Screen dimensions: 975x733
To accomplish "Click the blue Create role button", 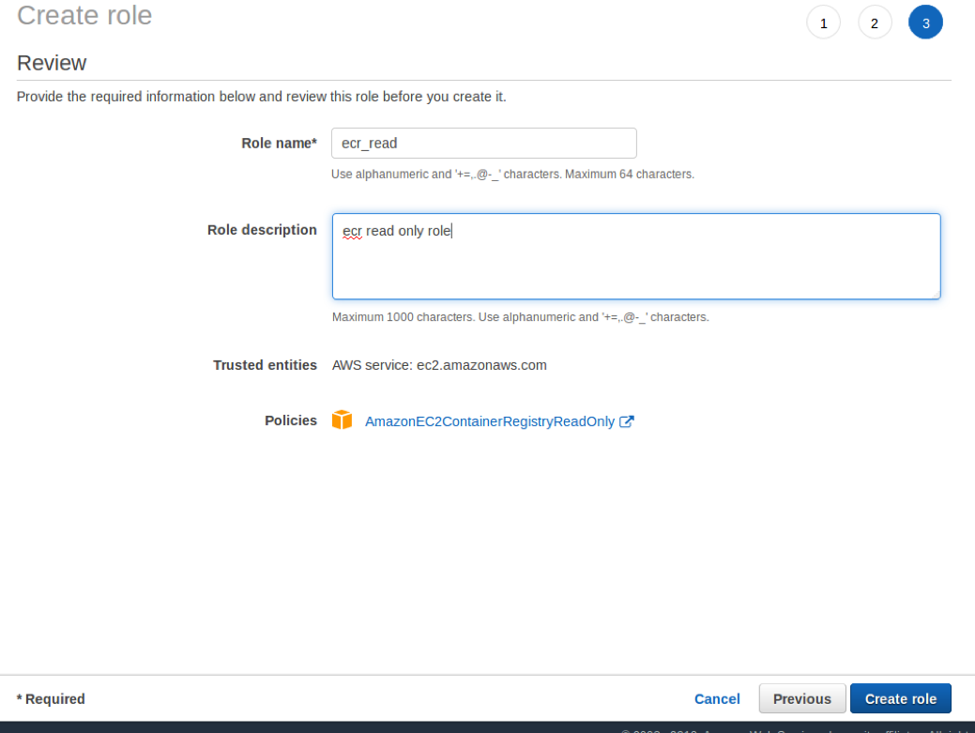I will point(900,698).
